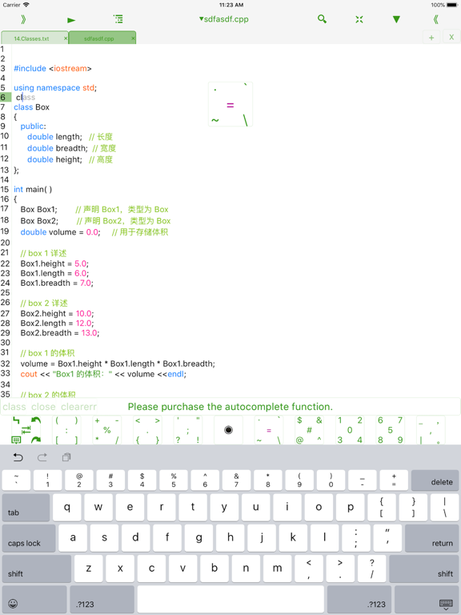Tap the number pad with 6 7 5 8 9
The width and height of the screenshot is (461, 615).
(x=390, y=430)
